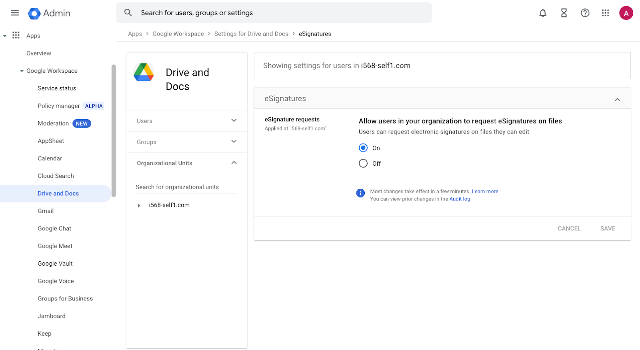This screenshot has height=350, width=640.
Task: Open the Google apps grid launcher
Action: click(606, 13)
